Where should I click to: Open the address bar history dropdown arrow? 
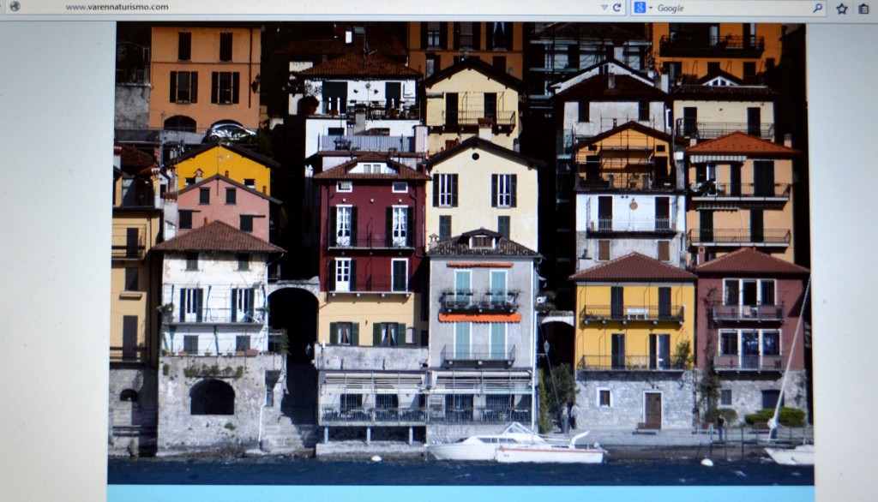pos(604,8)
